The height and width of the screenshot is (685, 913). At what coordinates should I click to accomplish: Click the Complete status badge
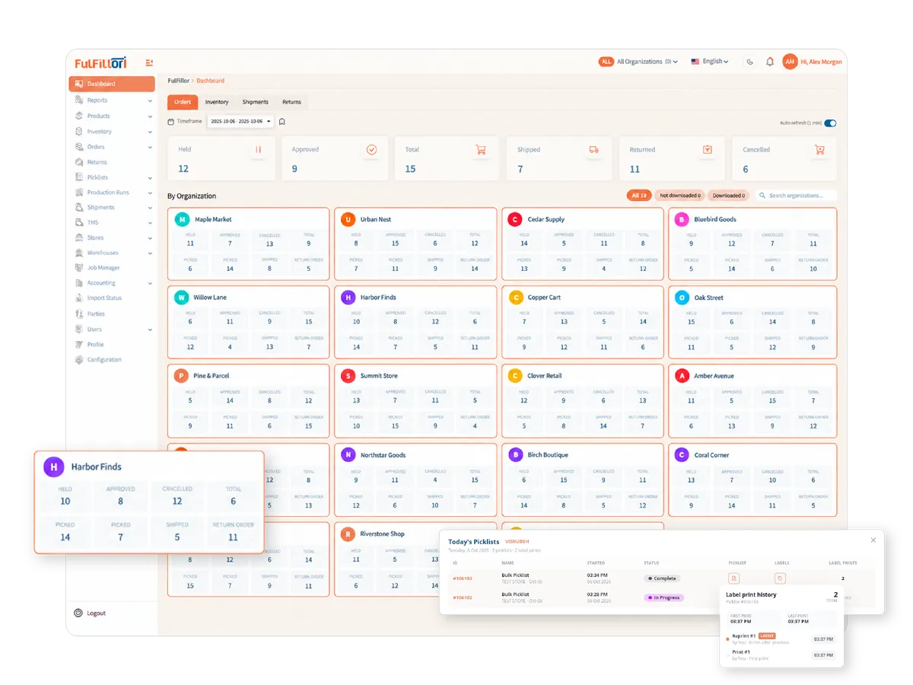point(662,578)
